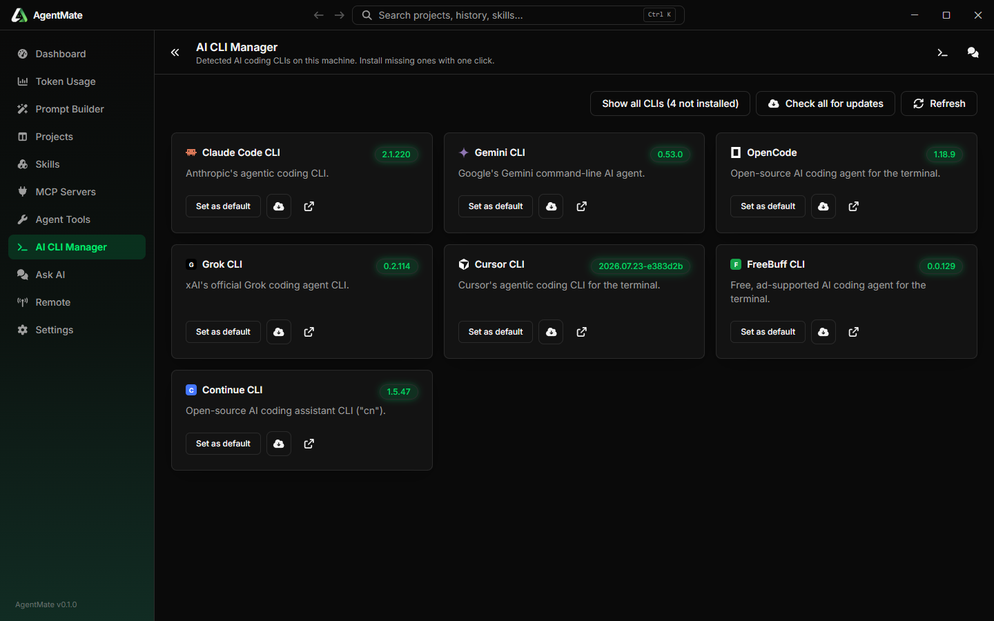Select Skills in the sidebar
Screen dimensions: 994x621
77,164
